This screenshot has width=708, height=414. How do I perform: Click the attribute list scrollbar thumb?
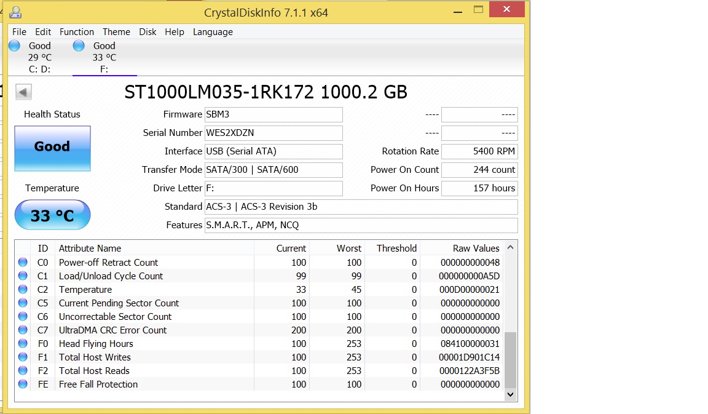[x=510, y=359]
